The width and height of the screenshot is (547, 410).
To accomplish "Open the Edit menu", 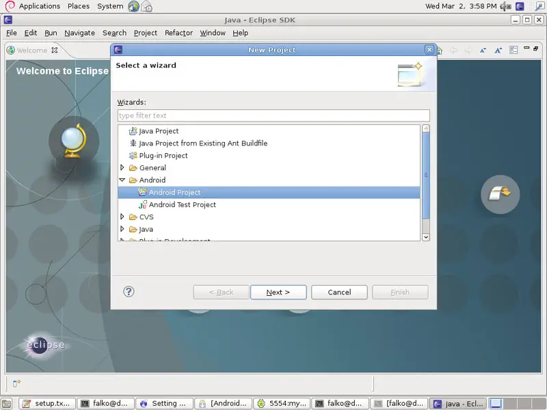I will (31, 33).
